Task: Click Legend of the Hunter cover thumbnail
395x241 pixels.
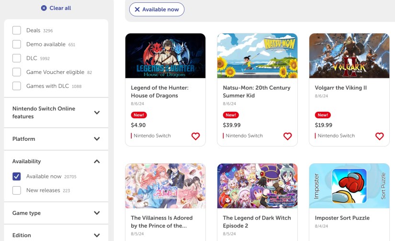Action: click(165, 56)
